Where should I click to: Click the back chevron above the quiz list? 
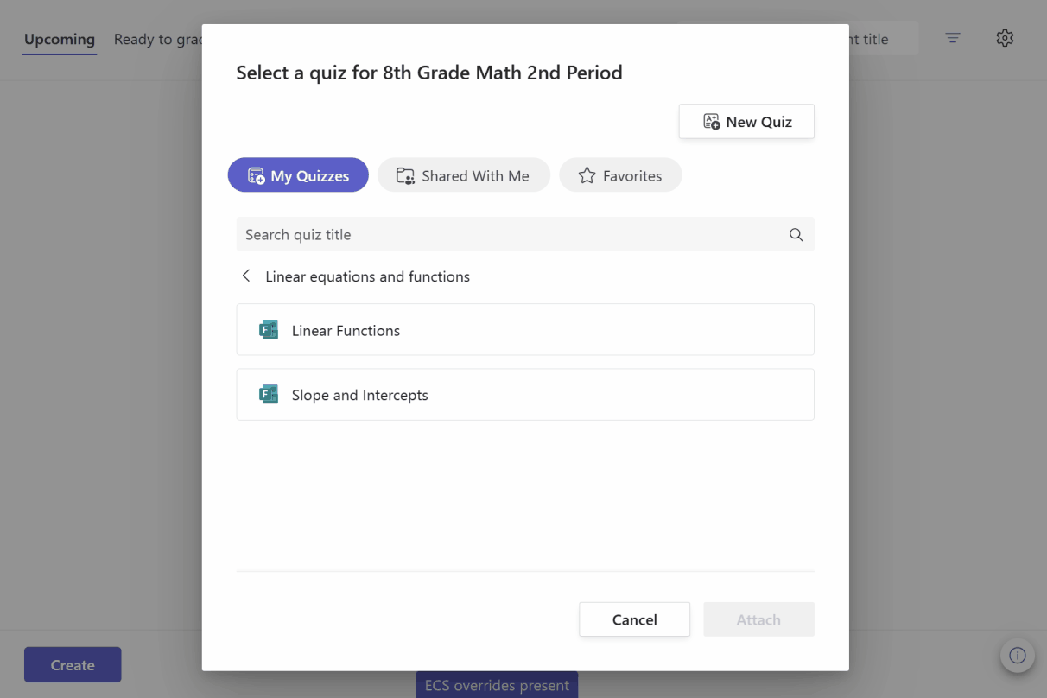(x=246, y=275)
